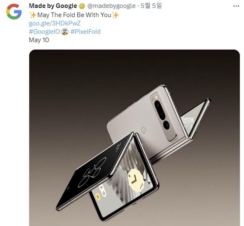Click the sparkle emoji after You
Image resolution: width=244 pixels, height=226 pixels.
tap(115, 15)
